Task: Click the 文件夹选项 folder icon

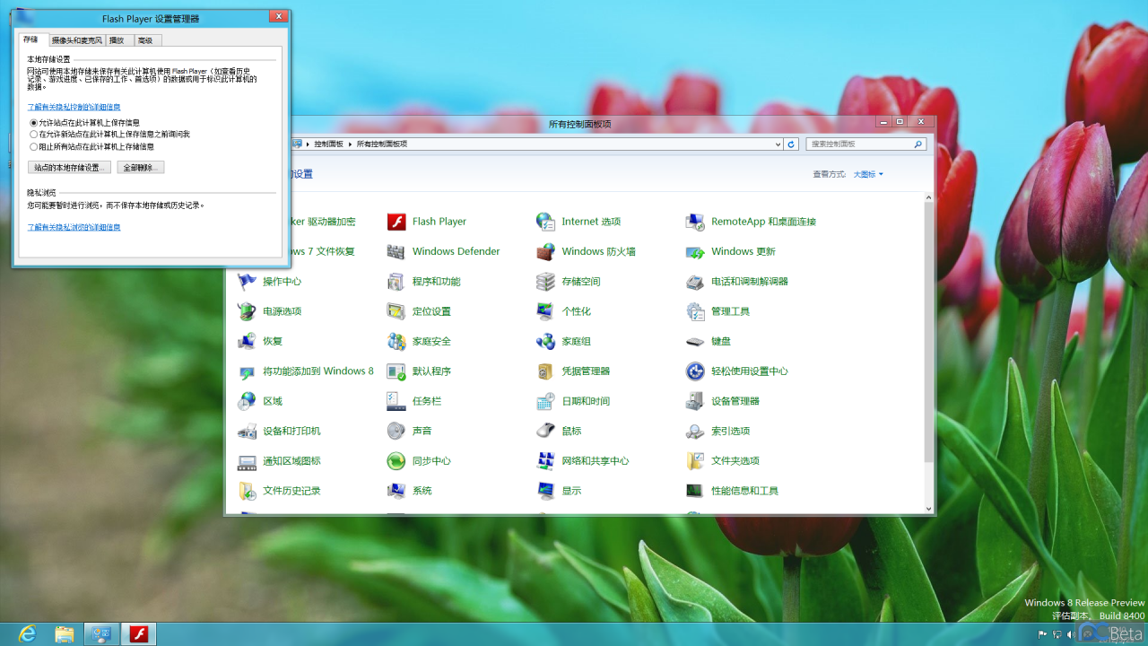Action: point(695,461)
